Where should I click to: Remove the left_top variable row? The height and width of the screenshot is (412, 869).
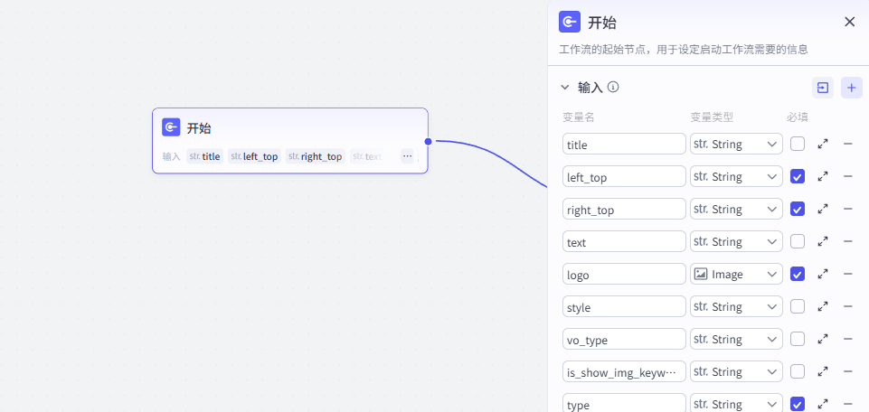tap(848, 176)
